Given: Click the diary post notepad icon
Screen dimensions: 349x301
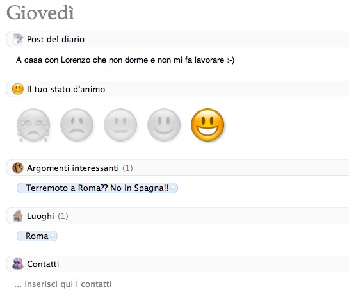Looking at the screenshot, I should pyautogui.click(x=18, y=39).
